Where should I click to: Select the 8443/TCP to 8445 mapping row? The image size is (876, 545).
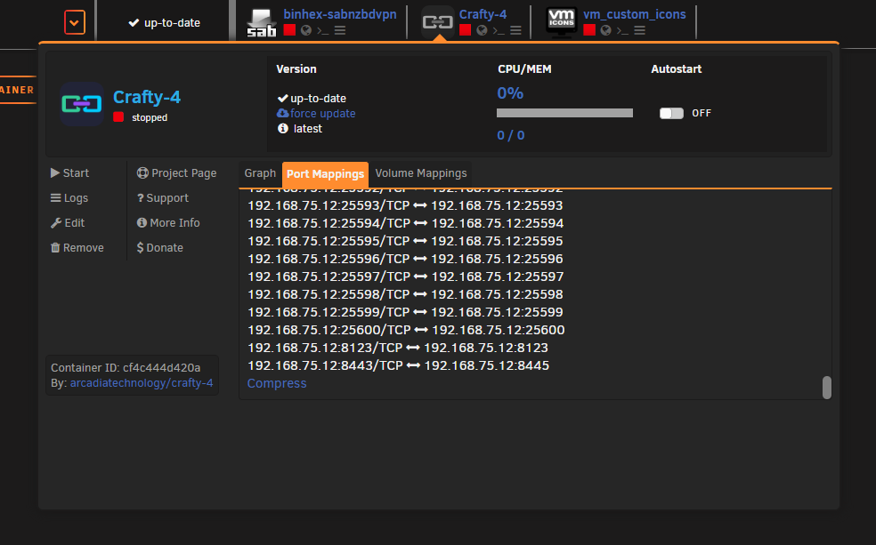point(398,366)
